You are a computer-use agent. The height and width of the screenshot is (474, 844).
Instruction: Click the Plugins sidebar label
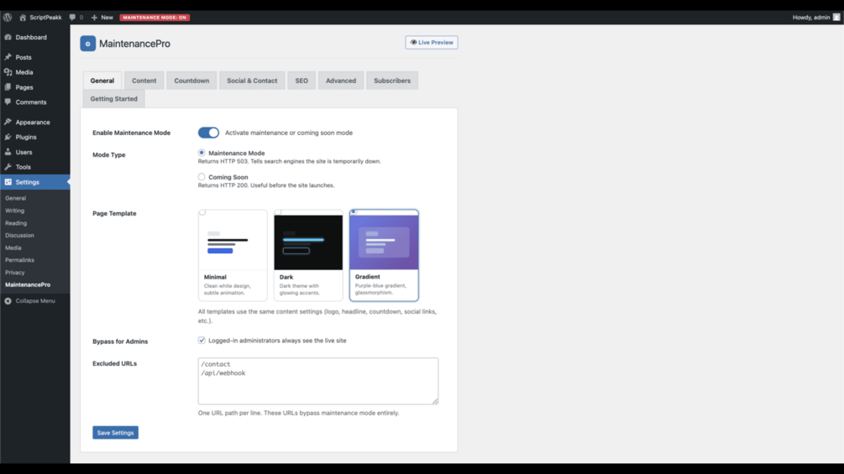tap(26, 137)
